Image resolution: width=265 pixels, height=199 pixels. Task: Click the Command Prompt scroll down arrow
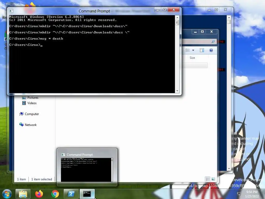click(x=177, y=91)
